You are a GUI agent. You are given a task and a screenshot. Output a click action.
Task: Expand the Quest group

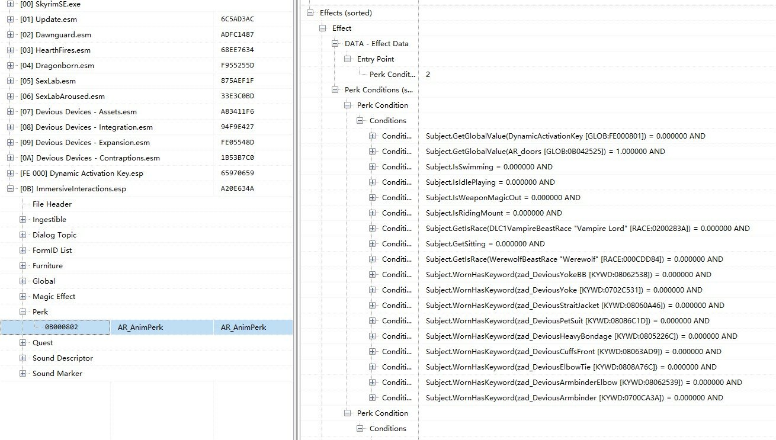tap(23, 343)
